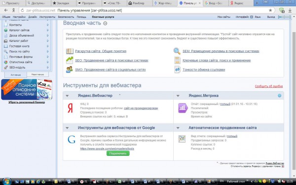This screenshot has height=185, width=296.
Task: Click Убрать рекламный баннер link
Action: (x=27, y=102)
